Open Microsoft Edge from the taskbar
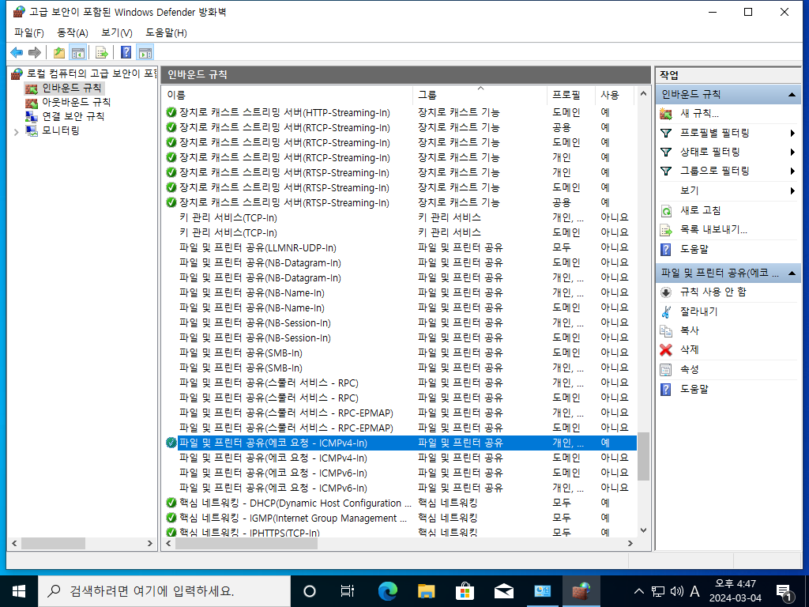This screenshot has height=607, width=809. [x=387, y=591]
